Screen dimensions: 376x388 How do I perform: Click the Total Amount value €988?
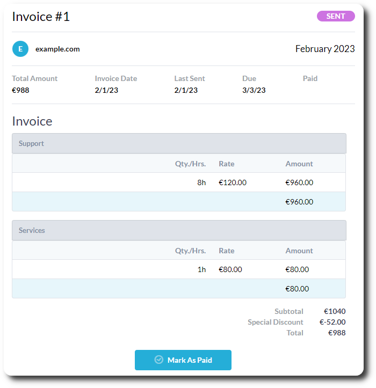21,90
